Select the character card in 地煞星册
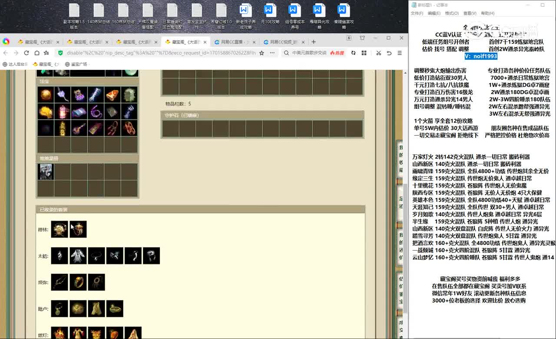The height and width of the screenshot is (339, 556). point(45,172)
